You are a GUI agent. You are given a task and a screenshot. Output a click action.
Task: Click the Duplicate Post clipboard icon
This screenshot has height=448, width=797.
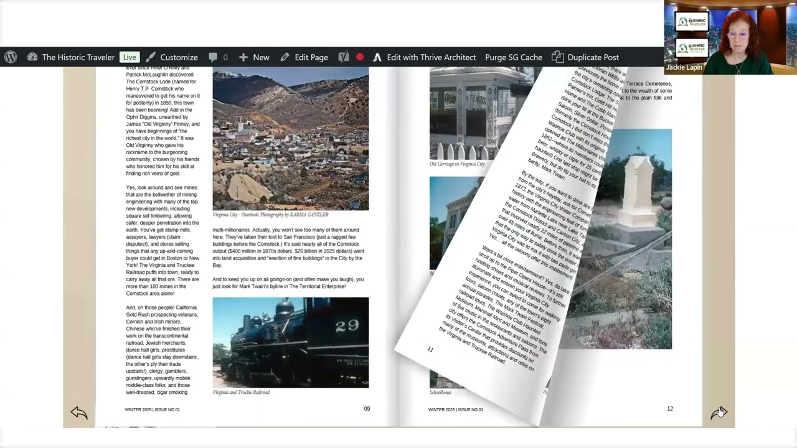557,57
